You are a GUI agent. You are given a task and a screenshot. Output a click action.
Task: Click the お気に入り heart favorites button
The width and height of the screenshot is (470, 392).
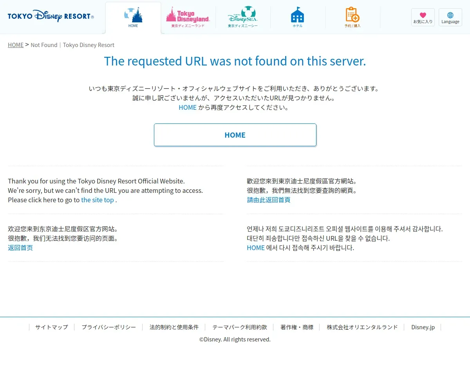click(x=423, y=17)
